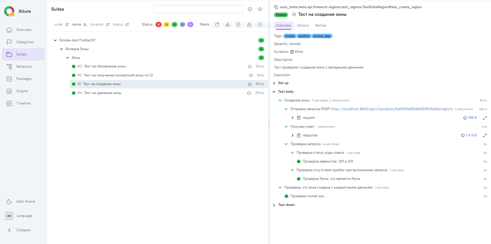Click the Allure logo icon

coord(9,11)
